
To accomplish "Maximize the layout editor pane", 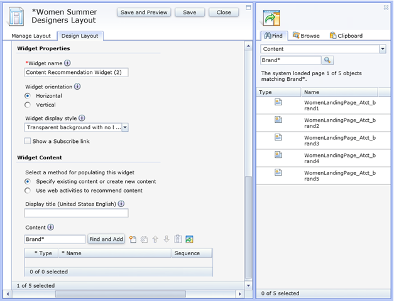I will (248, 8).
